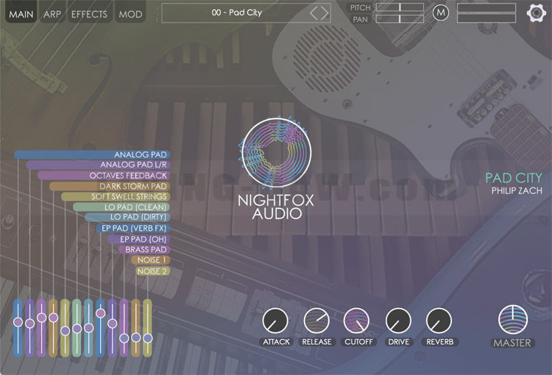Click the PITCH slider
Screen dimensions: 552x375
coord(400,7)
